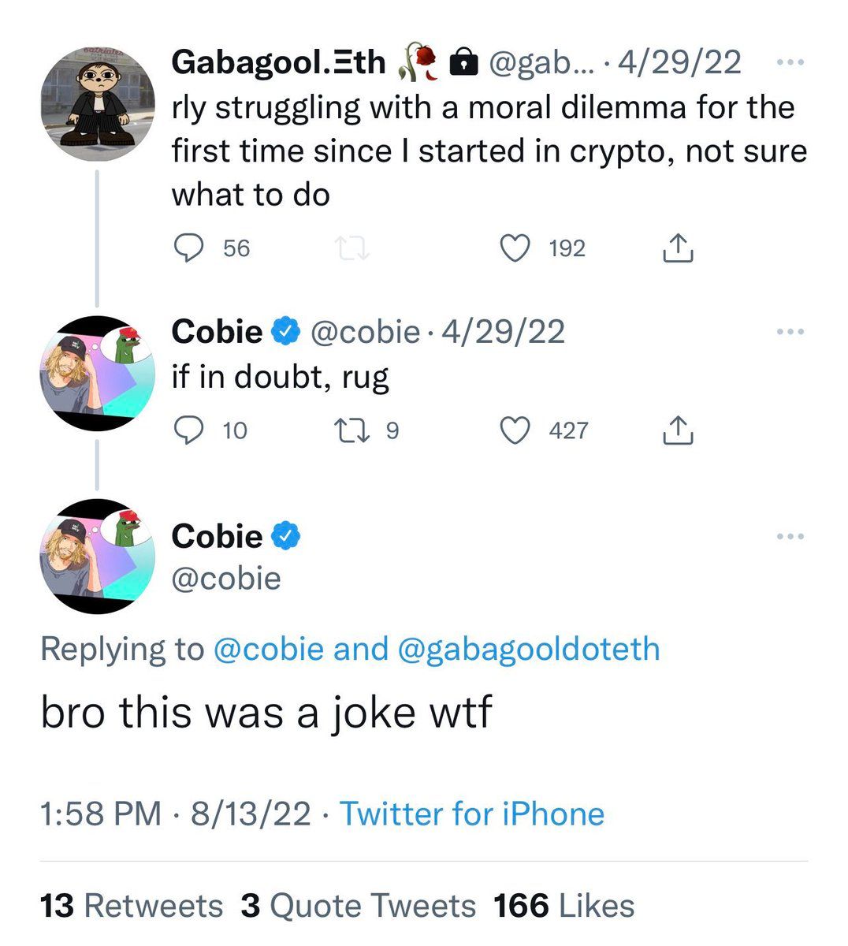Open more options on Gabagool's tweet
848x946 pixels.
[x=790, y=62]
